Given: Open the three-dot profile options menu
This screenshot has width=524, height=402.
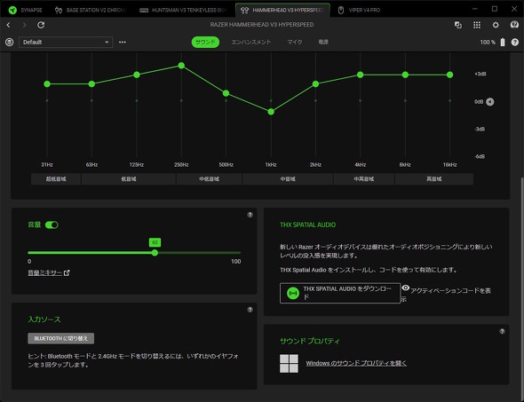Looking at the screenshot, I should point(123,42).
